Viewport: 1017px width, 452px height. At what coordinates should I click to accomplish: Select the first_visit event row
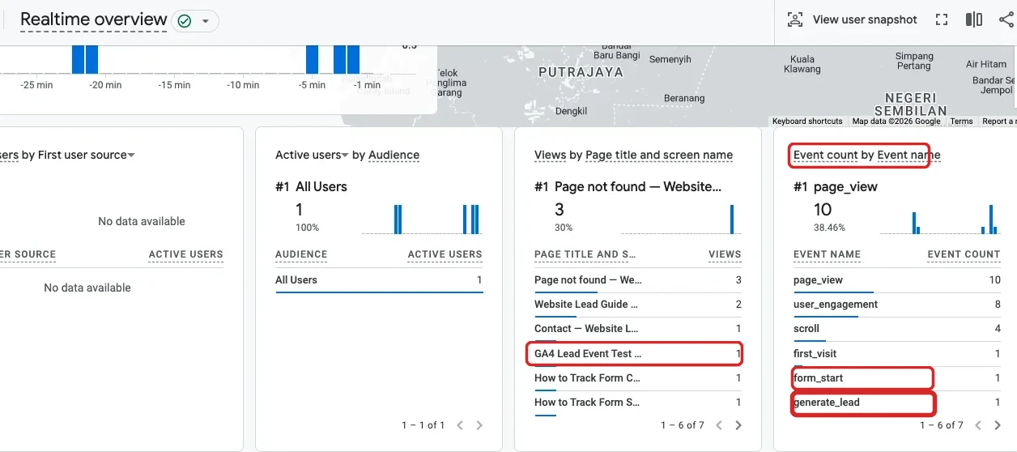[897, 353]
